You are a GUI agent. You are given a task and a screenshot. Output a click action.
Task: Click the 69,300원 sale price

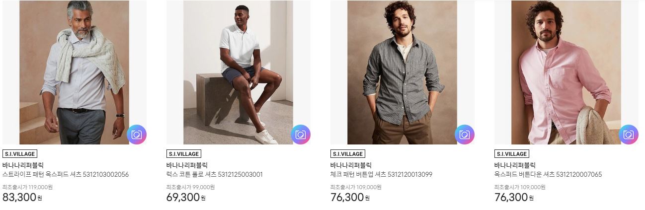pos(186,197)
